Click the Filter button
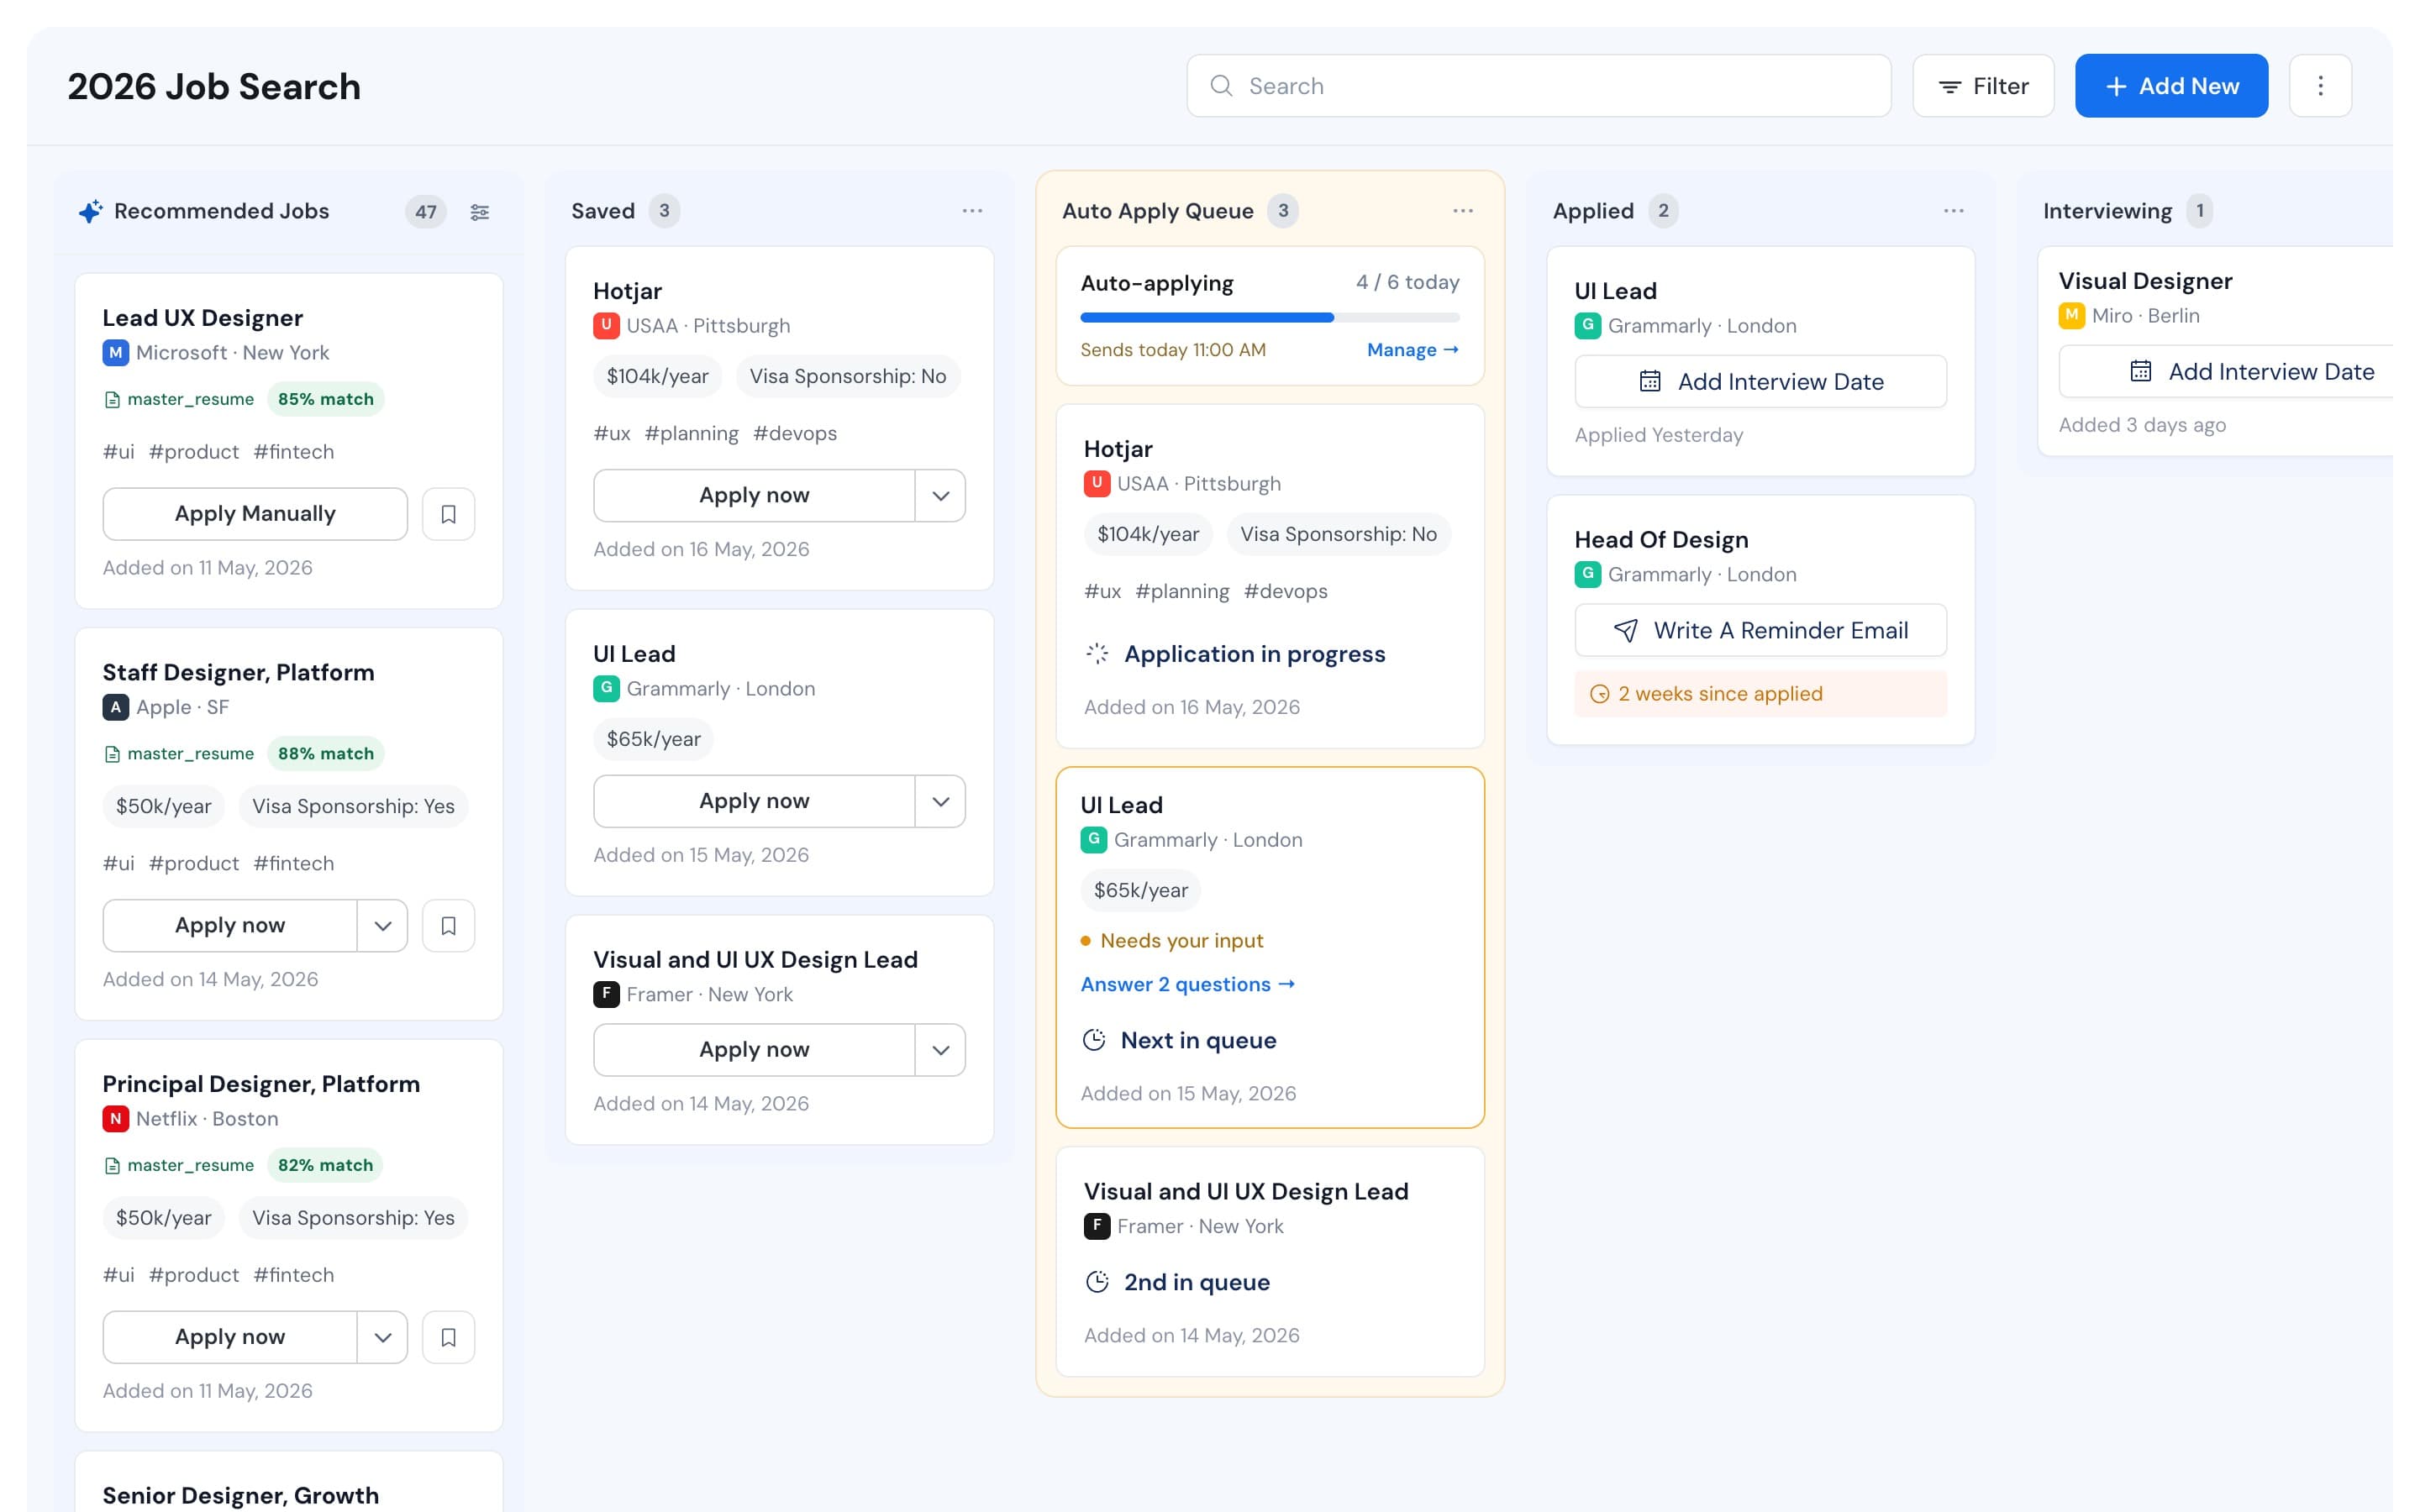The height and width of the screenshot is (1512, 2420). click(x=1983, y=86)
